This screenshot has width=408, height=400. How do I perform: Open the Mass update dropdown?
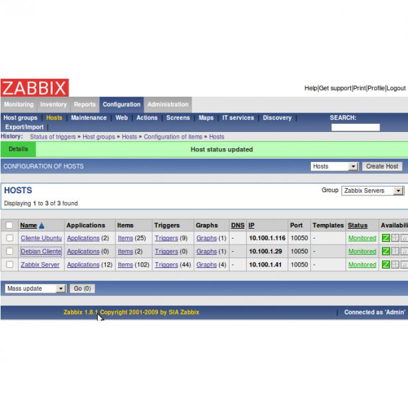pyautogui.click(x=35, y=289)
